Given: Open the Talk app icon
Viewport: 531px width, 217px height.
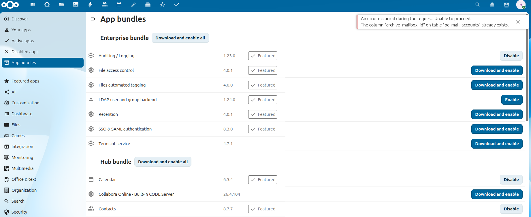Looking at the screenshot, I should (47, 5).
